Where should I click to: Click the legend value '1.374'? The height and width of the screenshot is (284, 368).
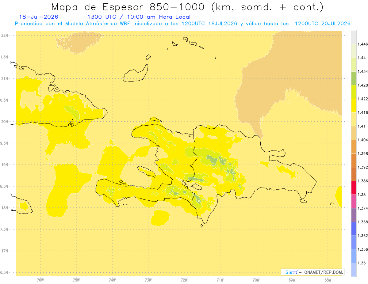click(x=363, y=208)
